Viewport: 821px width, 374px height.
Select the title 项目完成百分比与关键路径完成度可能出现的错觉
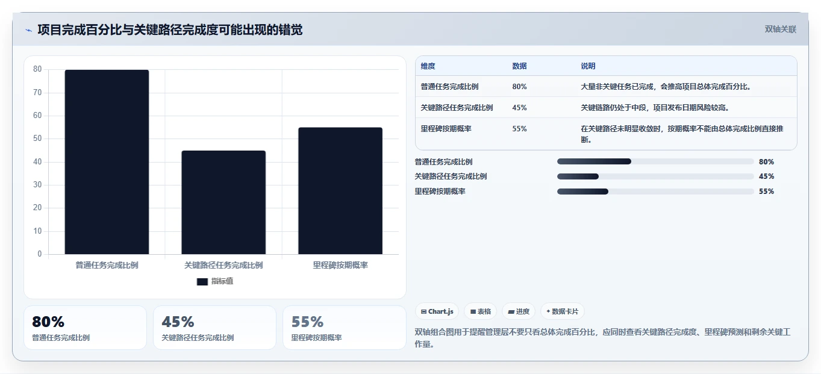(170, 30)
